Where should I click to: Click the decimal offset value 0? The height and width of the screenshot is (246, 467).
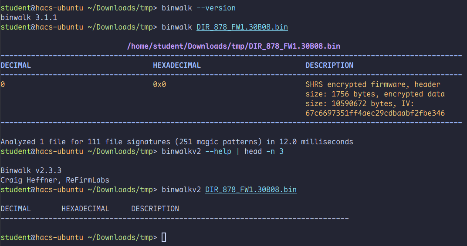(3, 84)
